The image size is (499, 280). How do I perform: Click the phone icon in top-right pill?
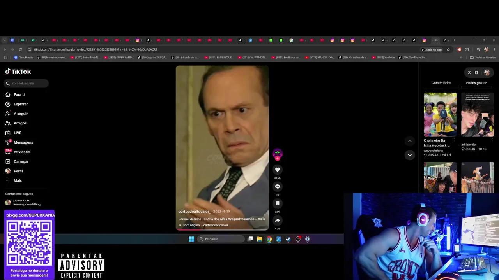(476, 72)
